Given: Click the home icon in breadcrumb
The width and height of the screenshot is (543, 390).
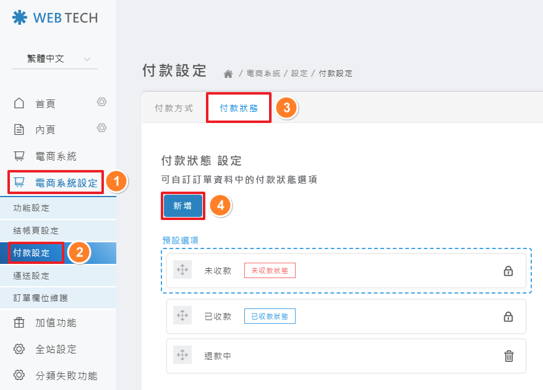Looking at the screenshot, I should tap(228, 74).
